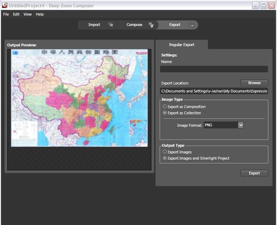Select Export as Composition radio button
This screenshot has width=277, height=225.
pyautogui.click(x=164, y=106)
